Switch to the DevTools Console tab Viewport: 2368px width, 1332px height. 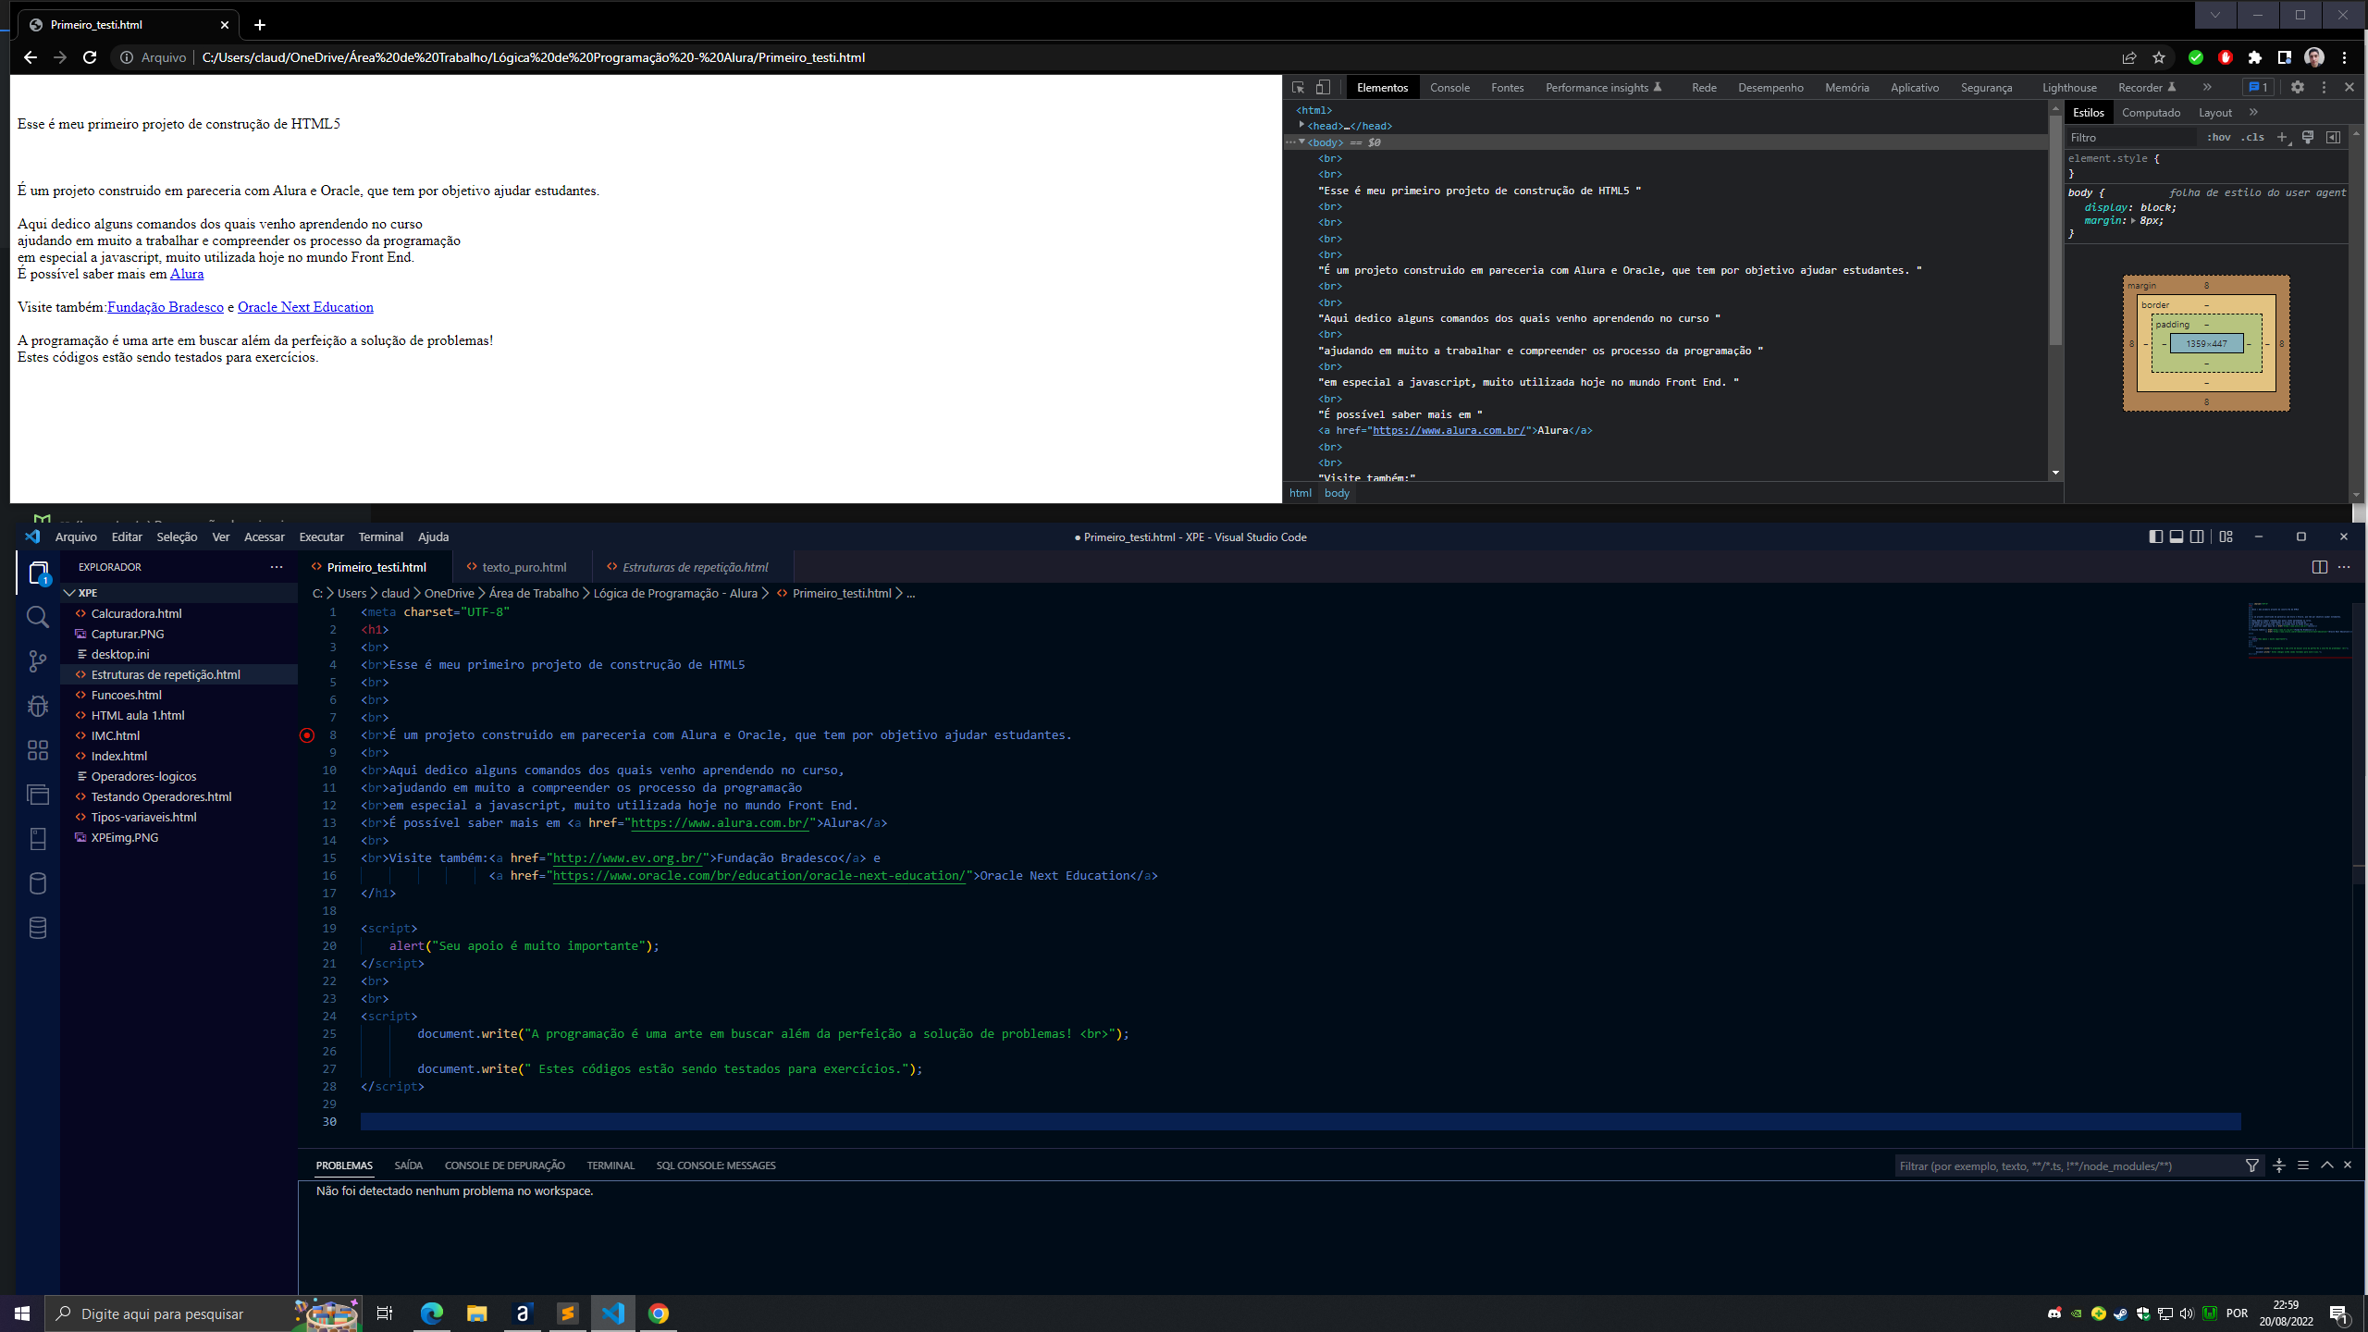click(1449, 87)
